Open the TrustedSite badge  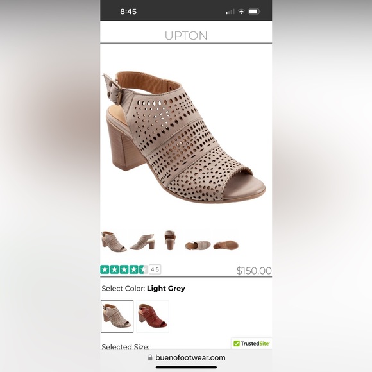pos(251,343)
